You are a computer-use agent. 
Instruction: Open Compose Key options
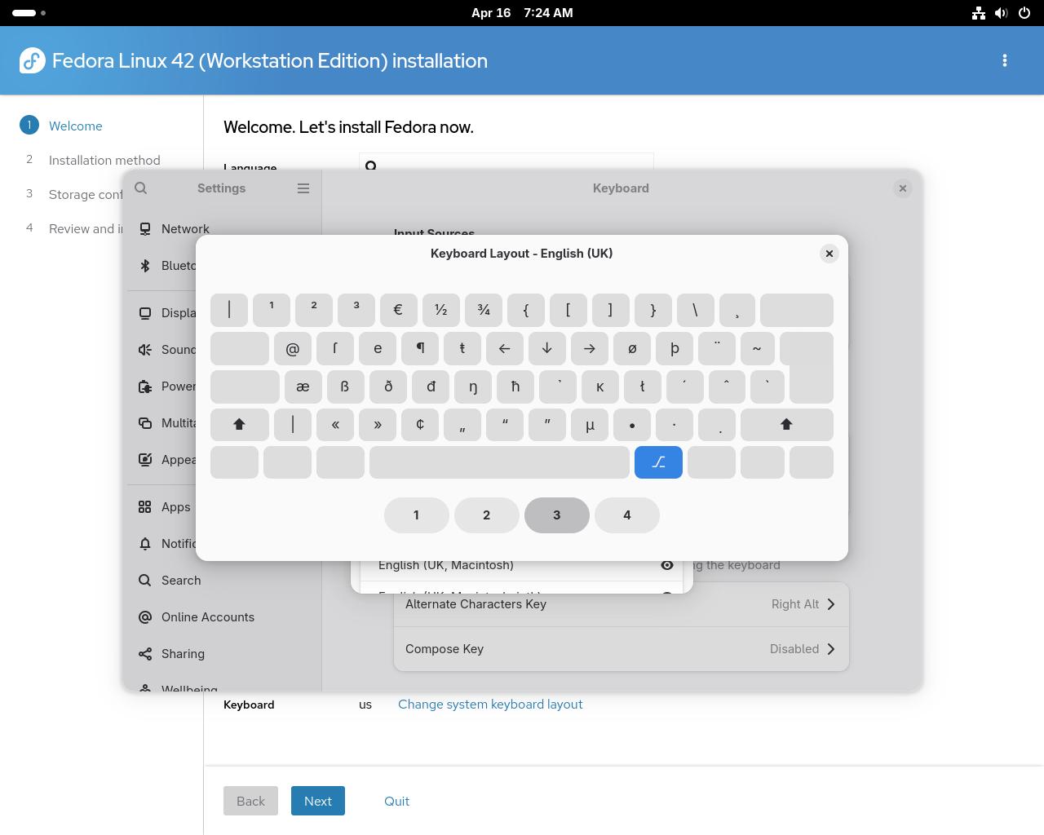(x=621, y=649)
